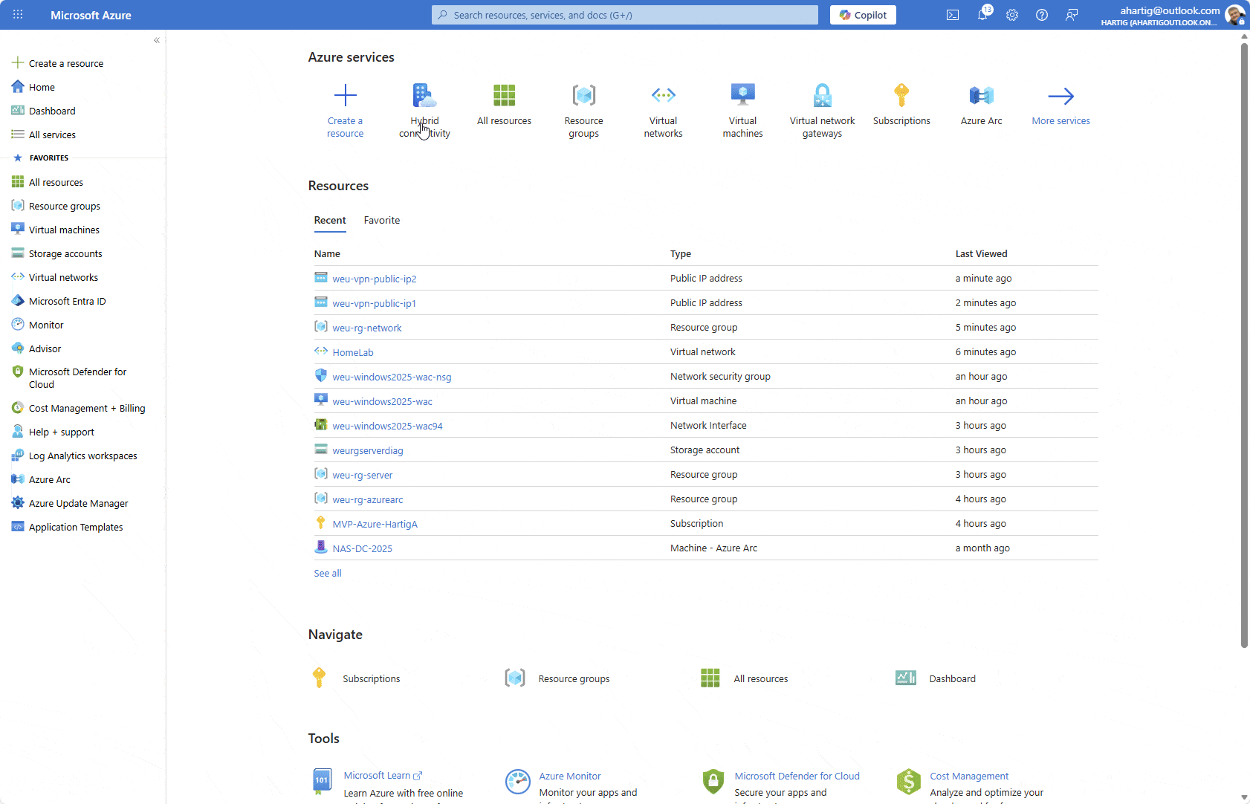The image size is (1250, 804).
Task: Open the notifications bell
Action: (x=982, y=15)
